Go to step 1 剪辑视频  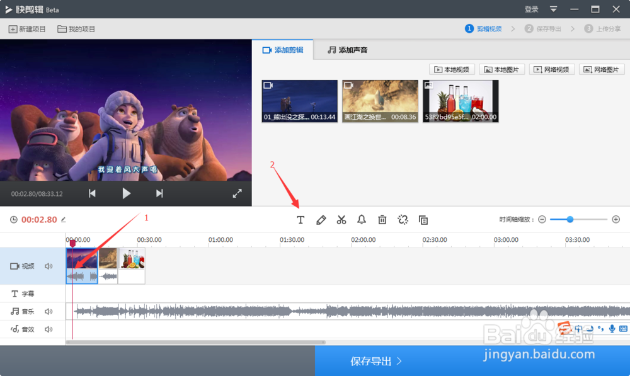(483, 28)
